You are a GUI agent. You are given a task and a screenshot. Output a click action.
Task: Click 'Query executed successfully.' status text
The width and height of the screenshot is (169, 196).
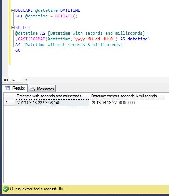pos(37,189)
